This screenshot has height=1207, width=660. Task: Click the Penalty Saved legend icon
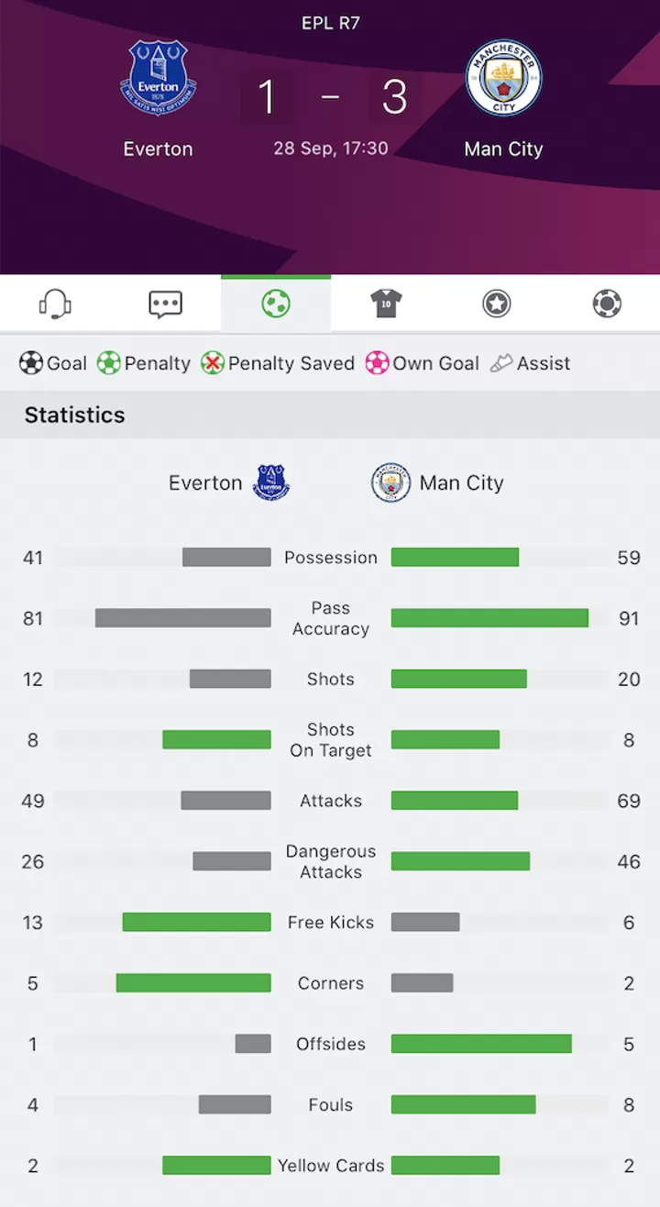point(213,363)
